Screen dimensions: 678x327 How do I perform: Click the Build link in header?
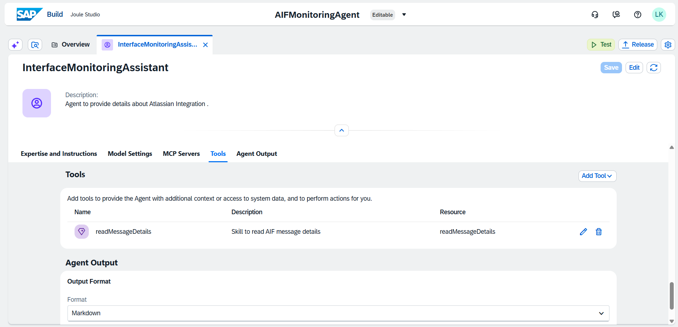point(55,14)
